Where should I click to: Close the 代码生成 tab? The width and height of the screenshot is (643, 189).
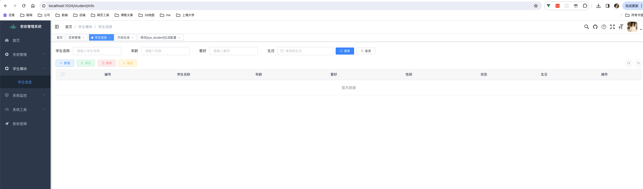tap(132, 38)
